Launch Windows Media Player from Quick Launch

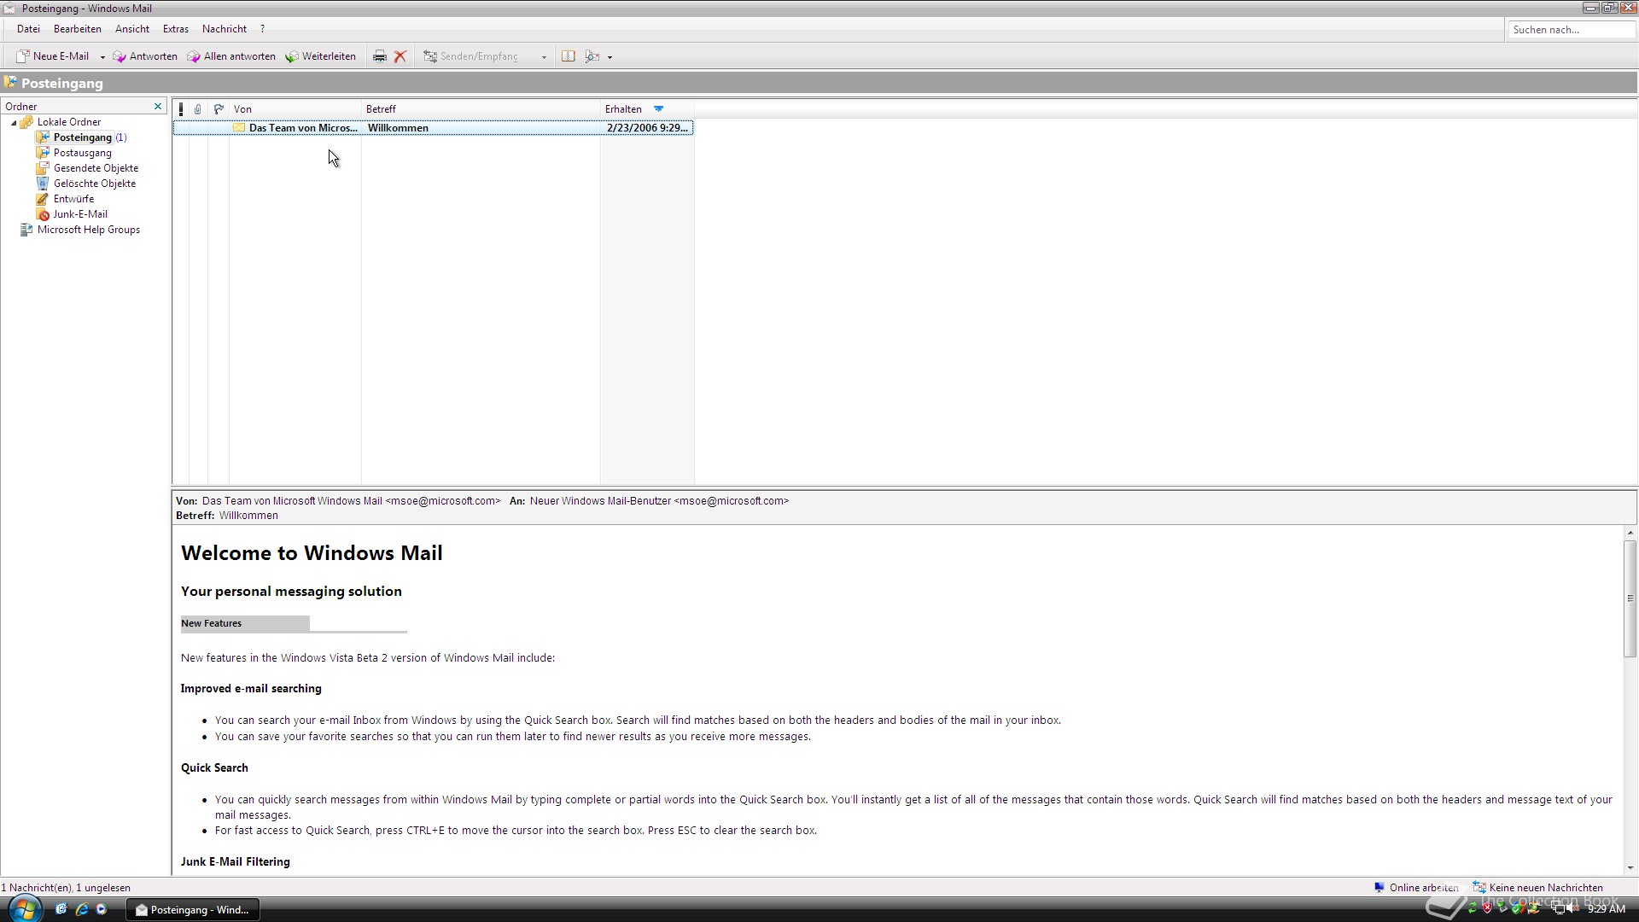(102, 910)
